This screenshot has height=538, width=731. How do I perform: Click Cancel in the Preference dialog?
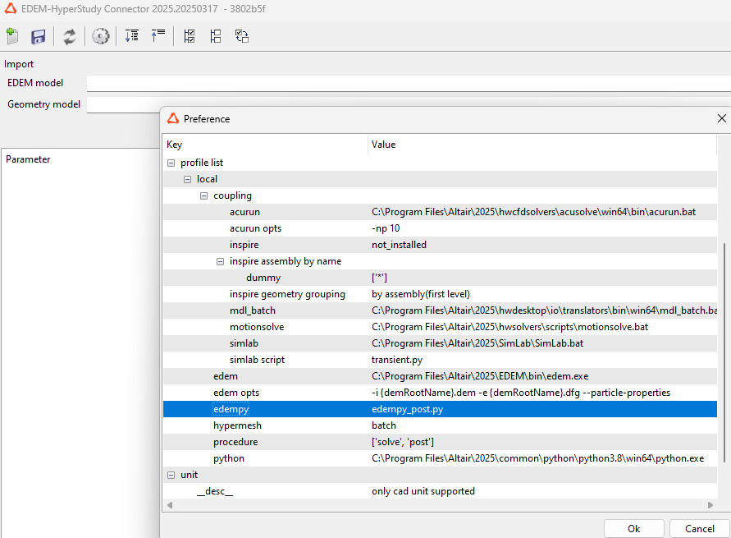tap(699, 529)
